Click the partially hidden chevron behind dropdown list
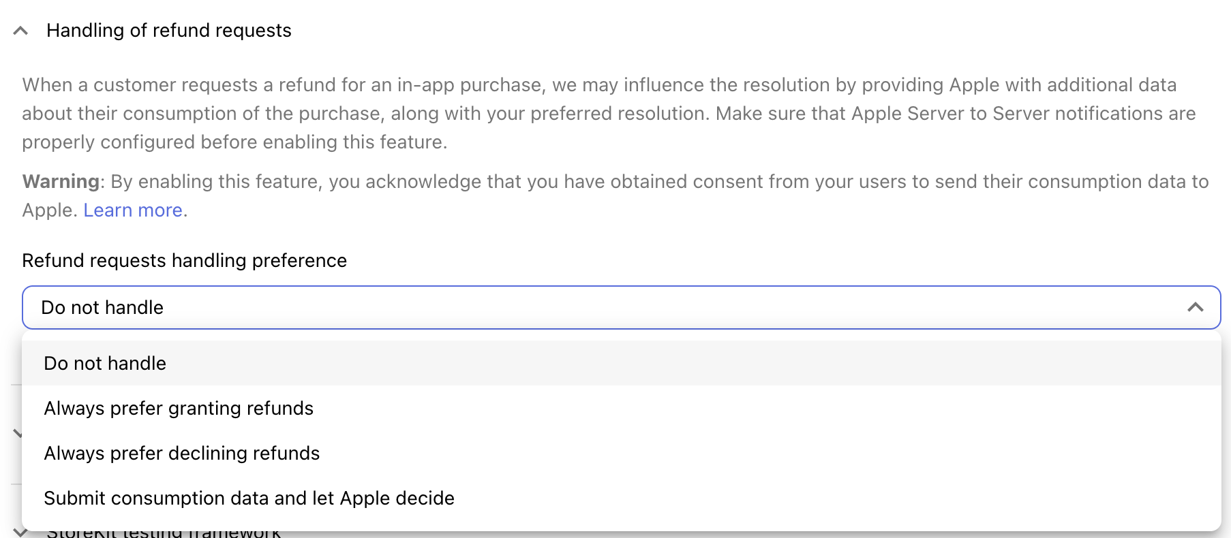 [x=17, y=433]
